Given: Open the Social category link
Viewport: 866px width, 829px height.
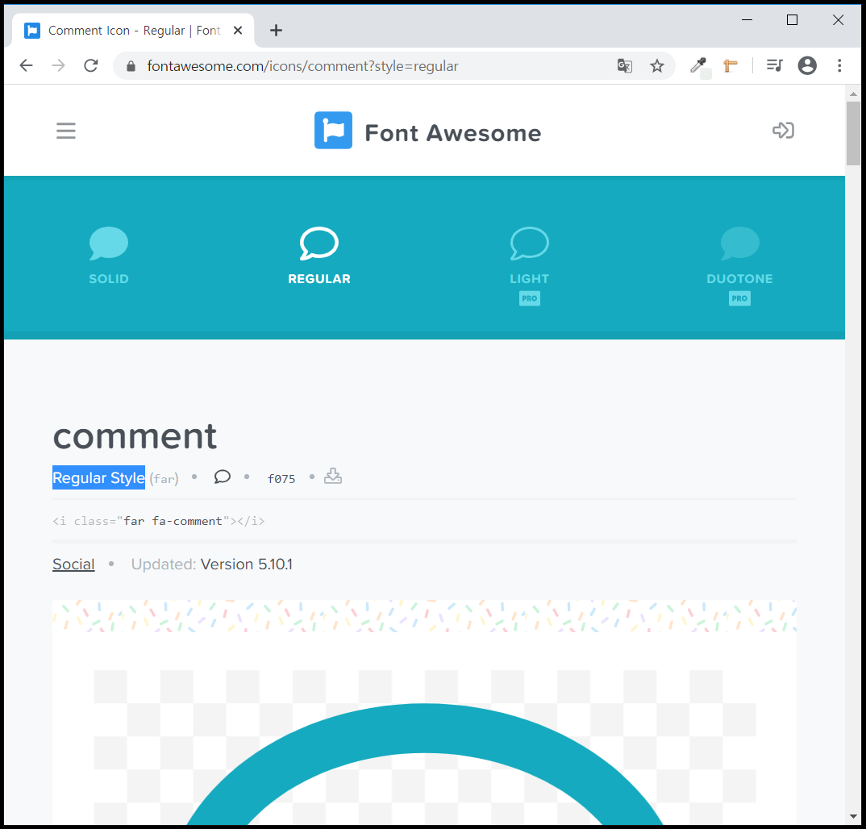Looking at the screenshot, I should pyautogui.click(x=73, y=564).
